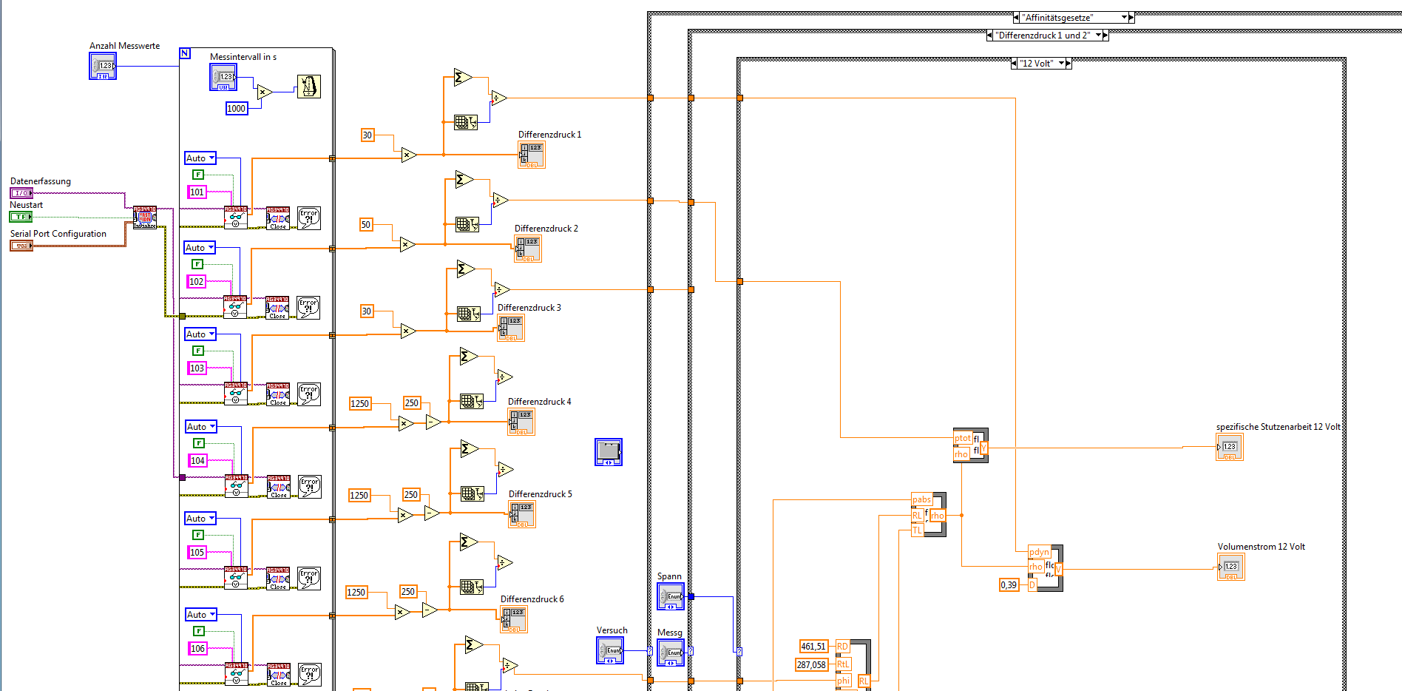Click the spezifische Stutzenarbeit 12 Volt indicator
Viewport: 1402px width, 691px height.
pyautogui.click(x=1230, y=447)
